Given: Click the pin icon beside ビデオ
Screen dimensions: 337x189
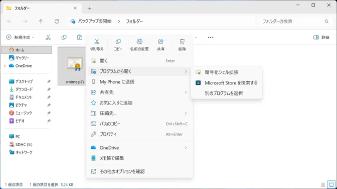Looking at the screenshot, I should click(49, 121).
